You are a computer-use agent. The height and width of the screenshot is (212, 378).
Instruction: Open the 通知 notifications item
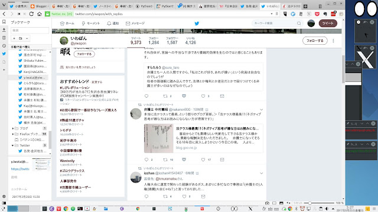pyautogui.click(x=113, y=24)
